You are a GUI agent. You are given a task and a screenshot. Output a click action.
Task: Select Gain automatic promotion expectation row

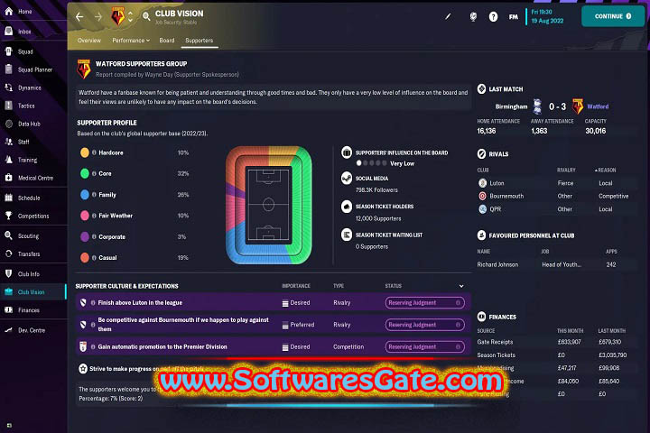tap(273, 346)
